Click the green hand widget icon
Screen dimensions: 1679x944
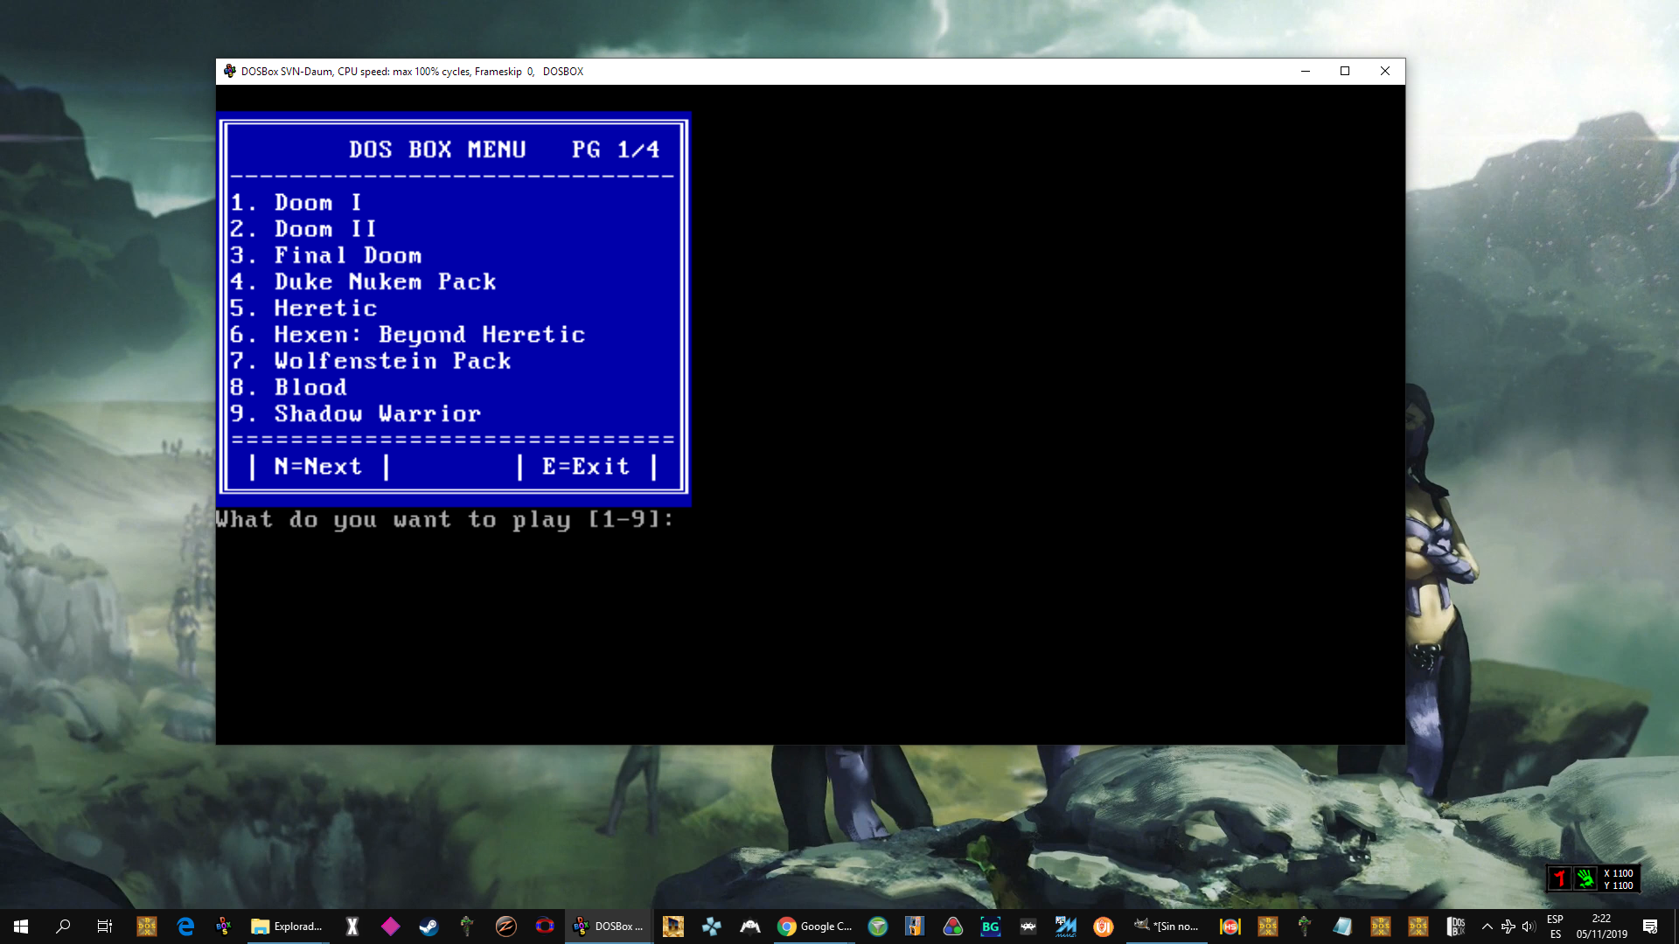pos(1585,878)
